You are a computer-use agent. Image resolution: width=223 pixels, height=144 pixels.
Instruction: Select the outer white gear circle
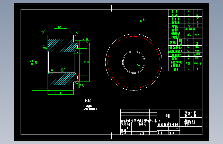[x=134, y=62]
